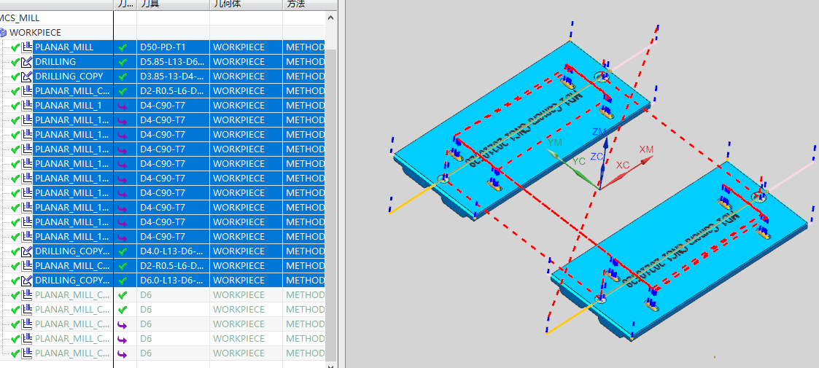The width and height of the screenshot is (819, 368).
Task: Click the D3.85-13-D4-... tool cell
Action: (174, 77)
